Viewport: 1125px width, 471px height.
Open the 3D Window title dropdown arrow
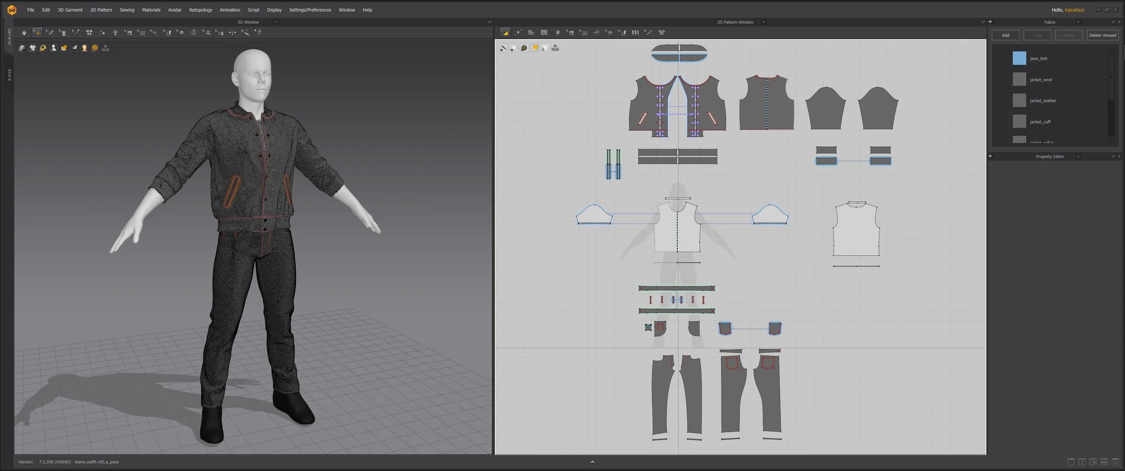[x=276, y=22]
